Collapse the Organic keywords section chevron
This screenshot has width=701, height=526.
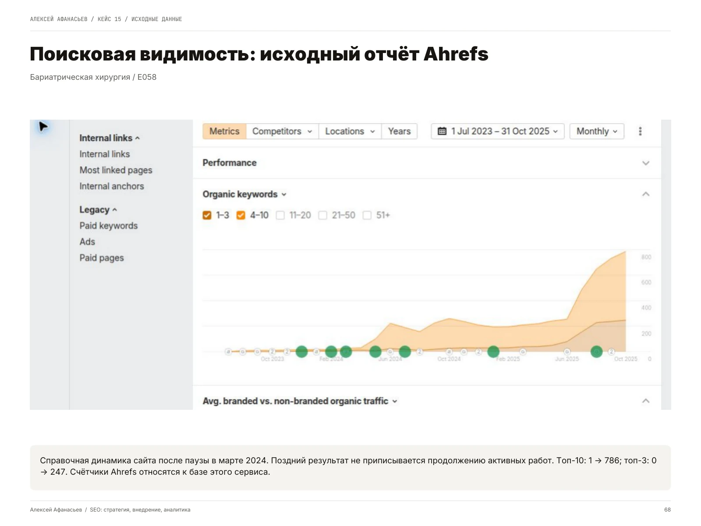click(x=645, y=194)
